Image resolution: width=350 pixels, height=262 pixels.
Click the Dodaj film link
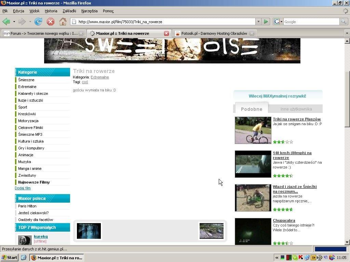click(x=23, y=188)
